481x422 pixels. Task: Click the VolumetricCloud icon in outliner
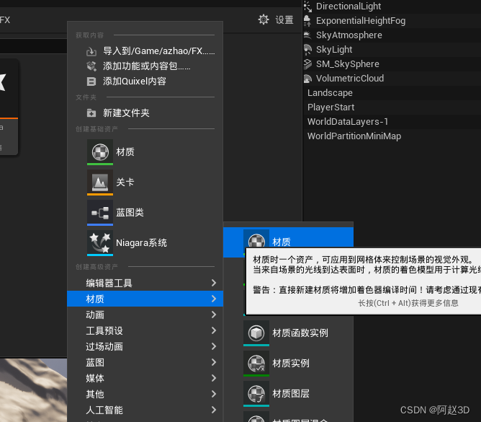(x=307, y=79)
